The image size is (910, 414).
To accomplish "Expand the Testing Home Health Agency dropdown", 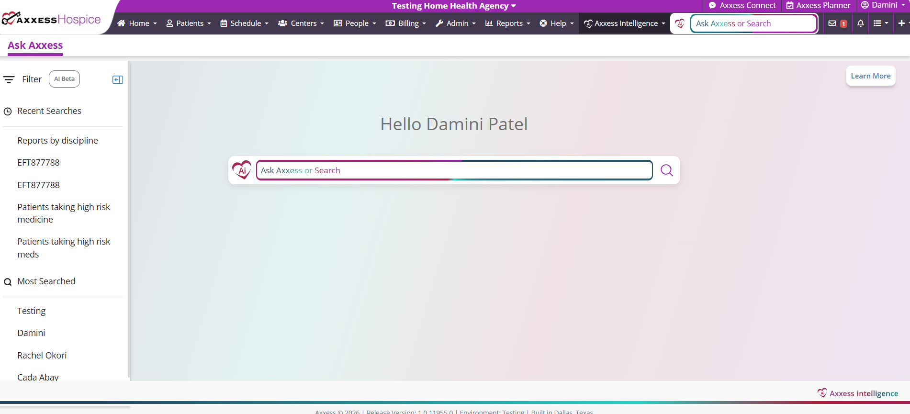I will 453,6.
